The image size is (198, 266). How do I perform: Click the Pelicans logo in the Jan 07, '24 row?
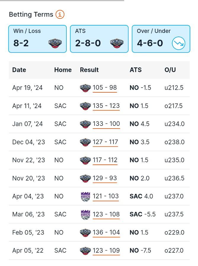click(85, 124)
